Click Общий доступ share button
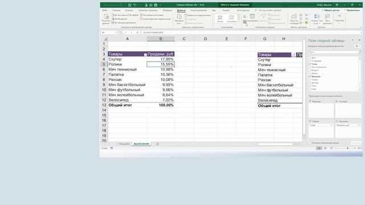Image resolution: width=365 pixels, height=205 pixels. (331, 10)
